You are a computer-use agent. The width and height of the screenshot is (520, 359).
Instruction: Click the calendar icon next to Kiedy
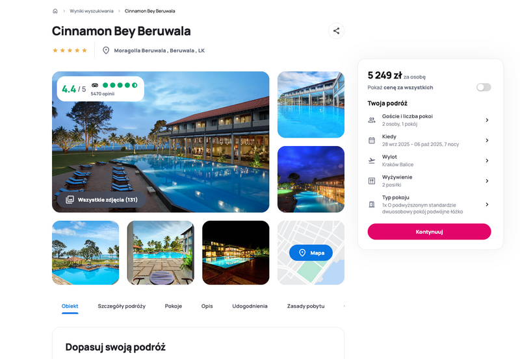point(372,140)
